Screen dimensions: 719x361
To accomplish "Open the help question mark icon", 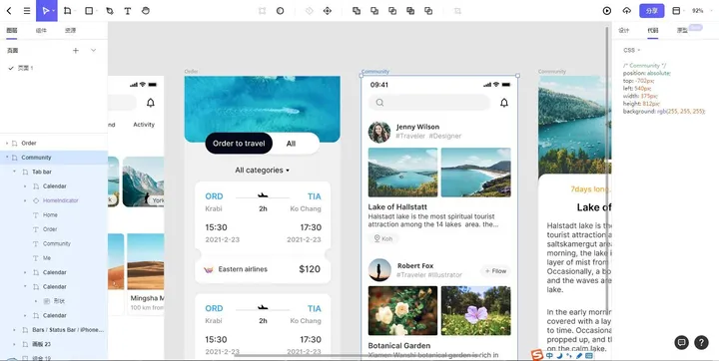I will (701, 342).
